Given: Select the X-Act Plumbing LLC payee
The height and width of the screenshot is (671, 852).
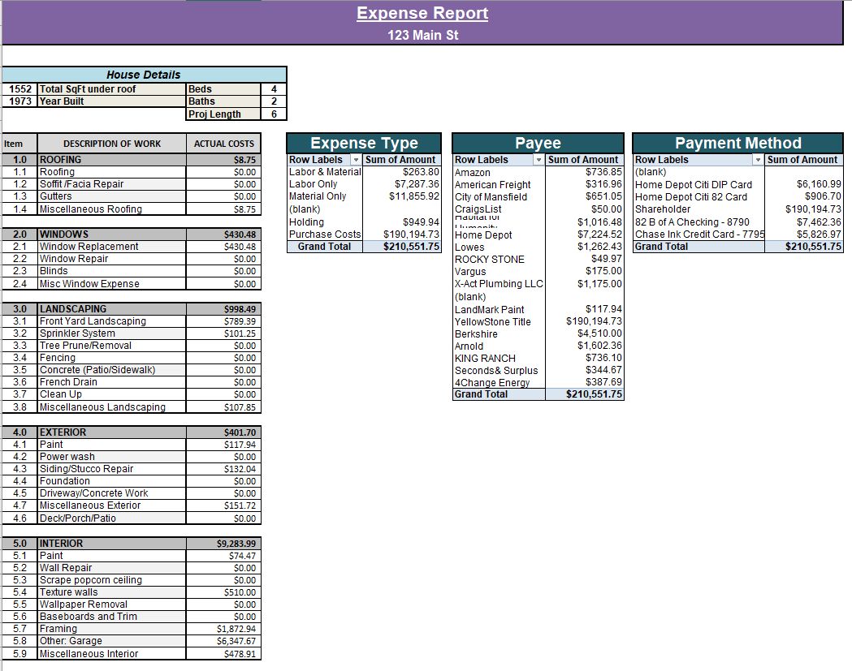Looking at the screenshot, I should [498, 284].
